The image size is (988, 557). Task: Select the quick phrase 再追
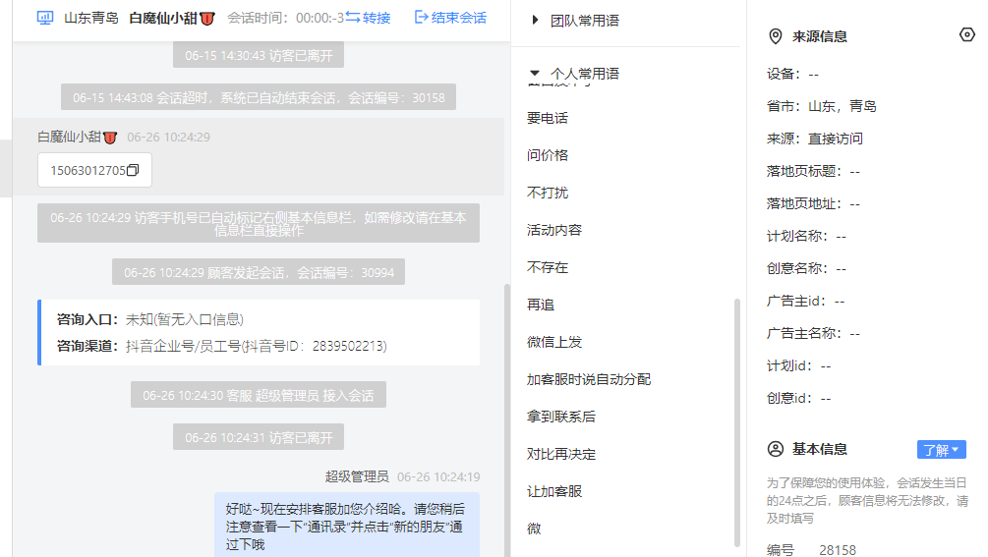tap(541, 305)
